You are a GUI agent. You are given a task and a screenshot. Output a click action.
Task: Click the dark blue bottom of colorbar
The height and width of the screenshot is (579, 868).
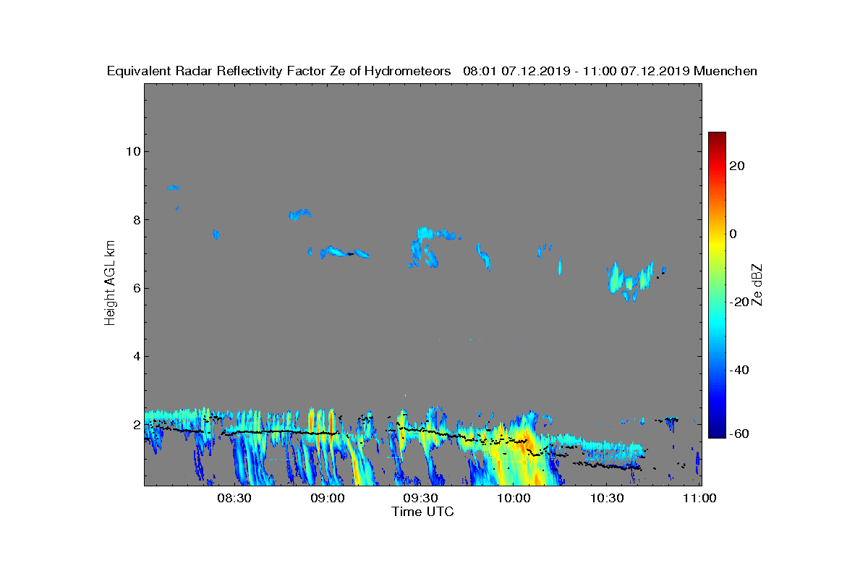click(717, 433)
